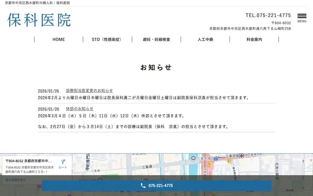
Task: Click the phone icon in the blue call bar
Action: [x=143, y=186]
